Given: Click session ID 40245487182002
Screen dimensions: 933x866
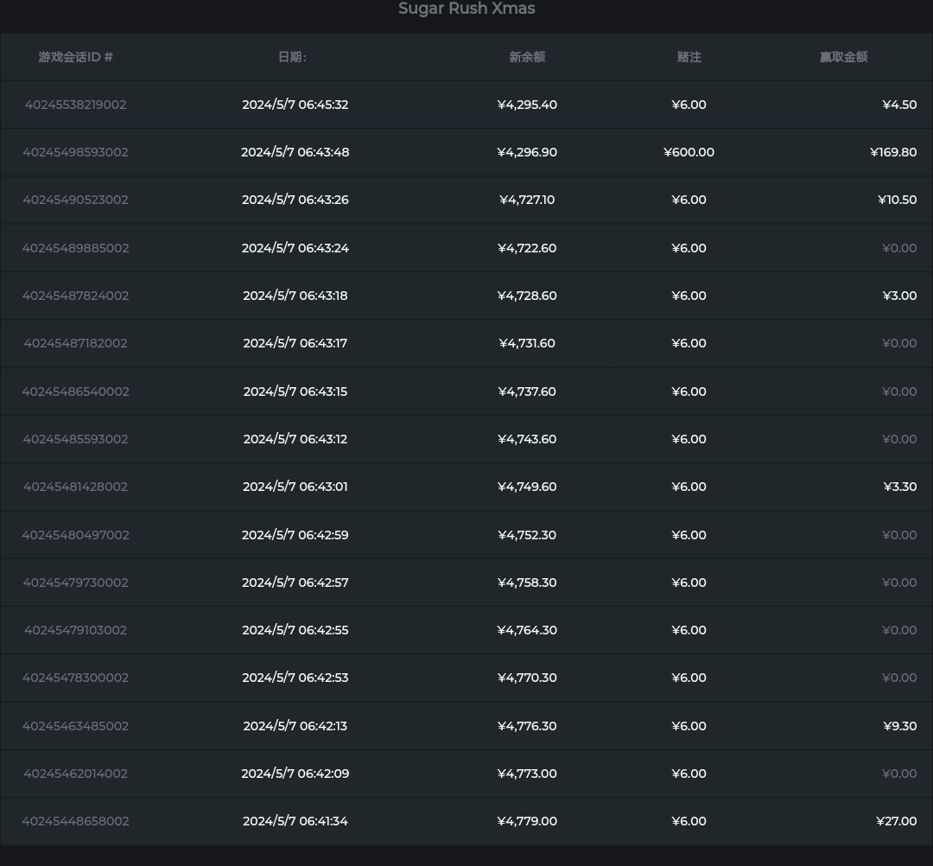Looking at the screenshot, I should pos(75,343).
